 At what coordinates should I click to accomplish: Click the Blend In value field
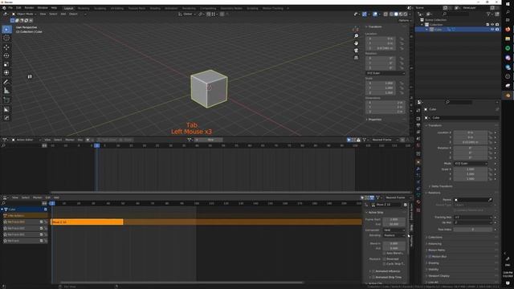click(394, 243)
